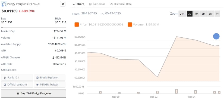224x99 pixels.
Task: Visit the Official Website link
Action: click(17, 84)
